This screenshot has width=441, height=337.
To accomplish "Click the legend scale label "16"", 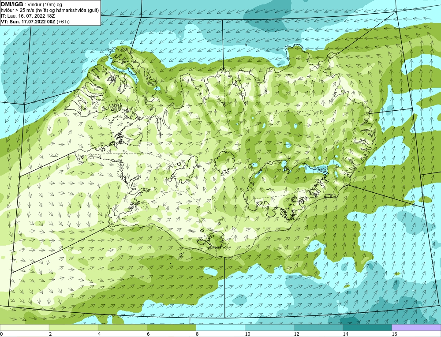I will click(394, 334).
